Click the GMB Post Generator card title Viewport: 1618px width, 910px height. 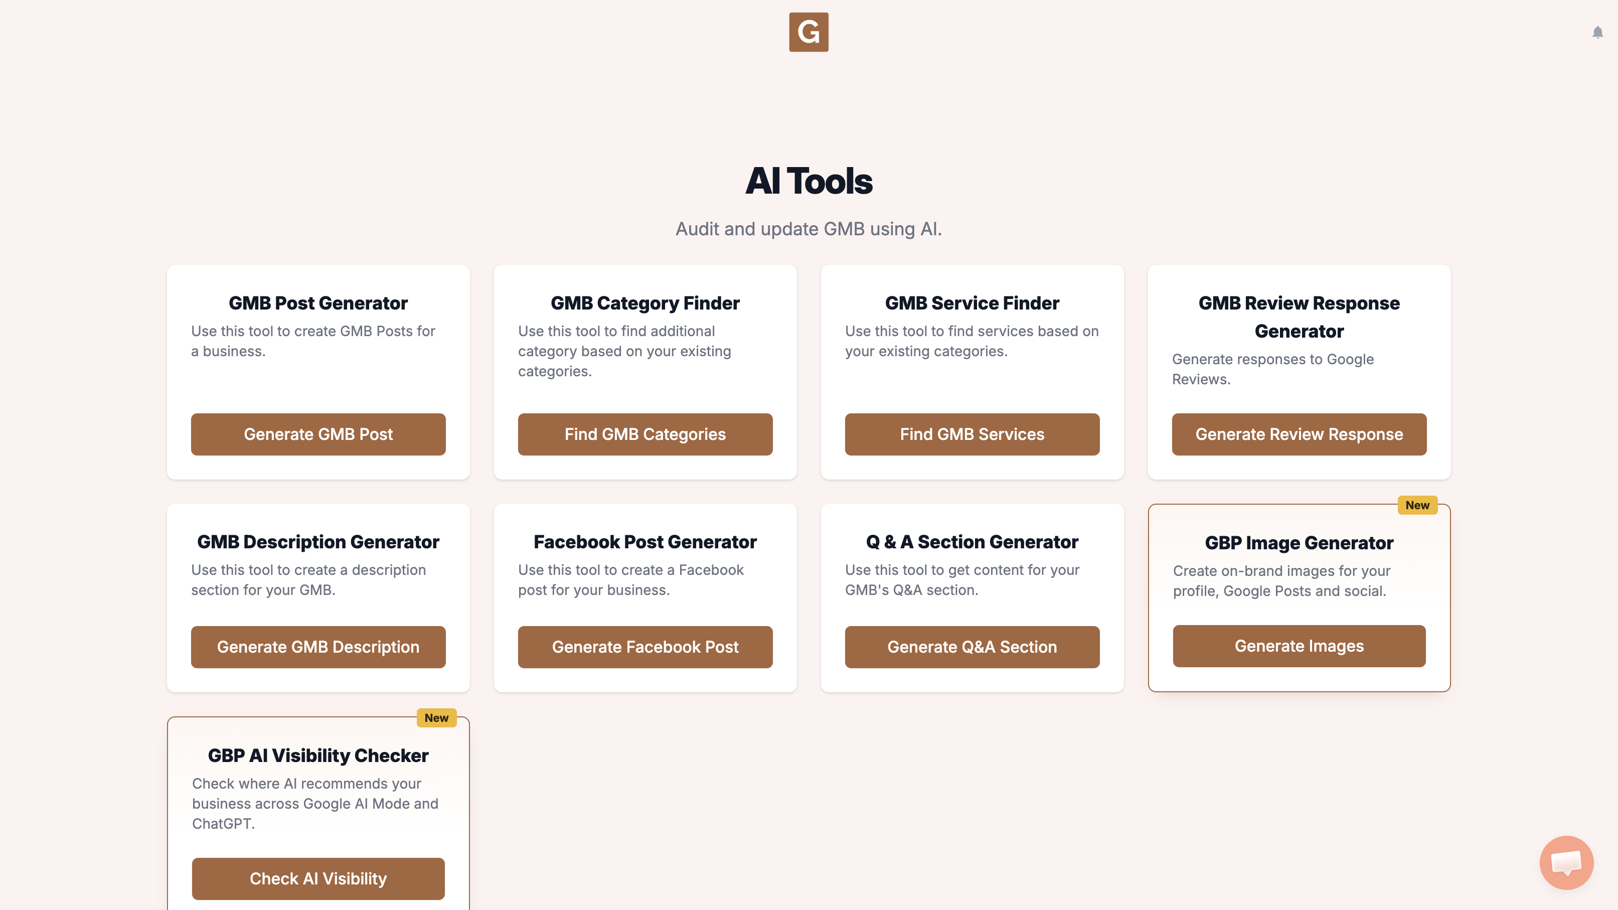tap(318, 304)
